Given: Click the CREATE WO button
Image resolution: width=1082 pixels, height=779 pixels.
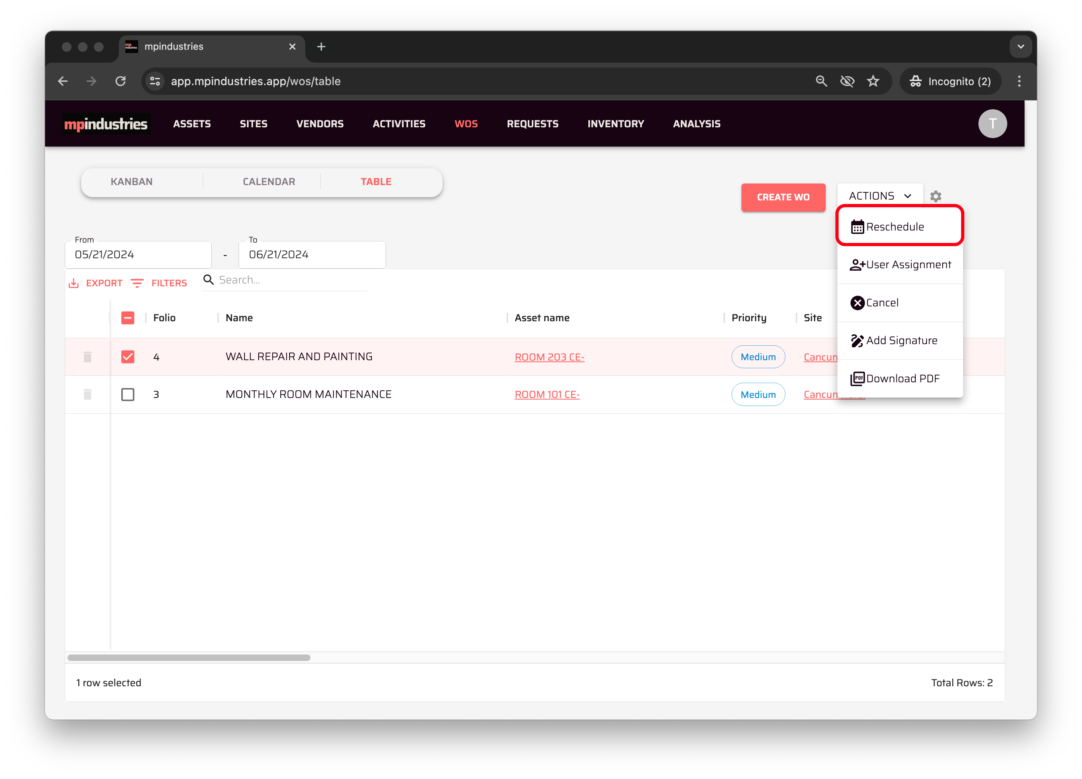Looking at the screenshot, I should (x=782, y=197).
